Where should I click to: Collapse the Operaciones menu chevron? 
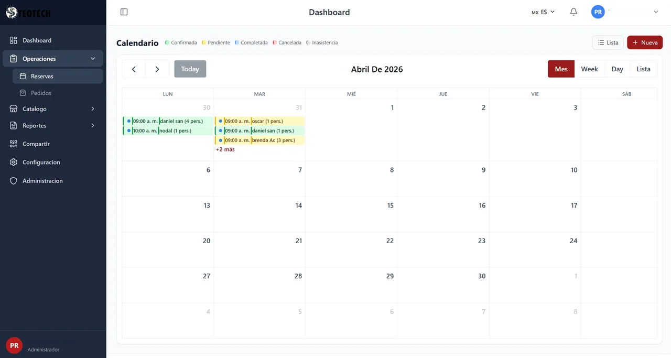[x=93, y=58]
